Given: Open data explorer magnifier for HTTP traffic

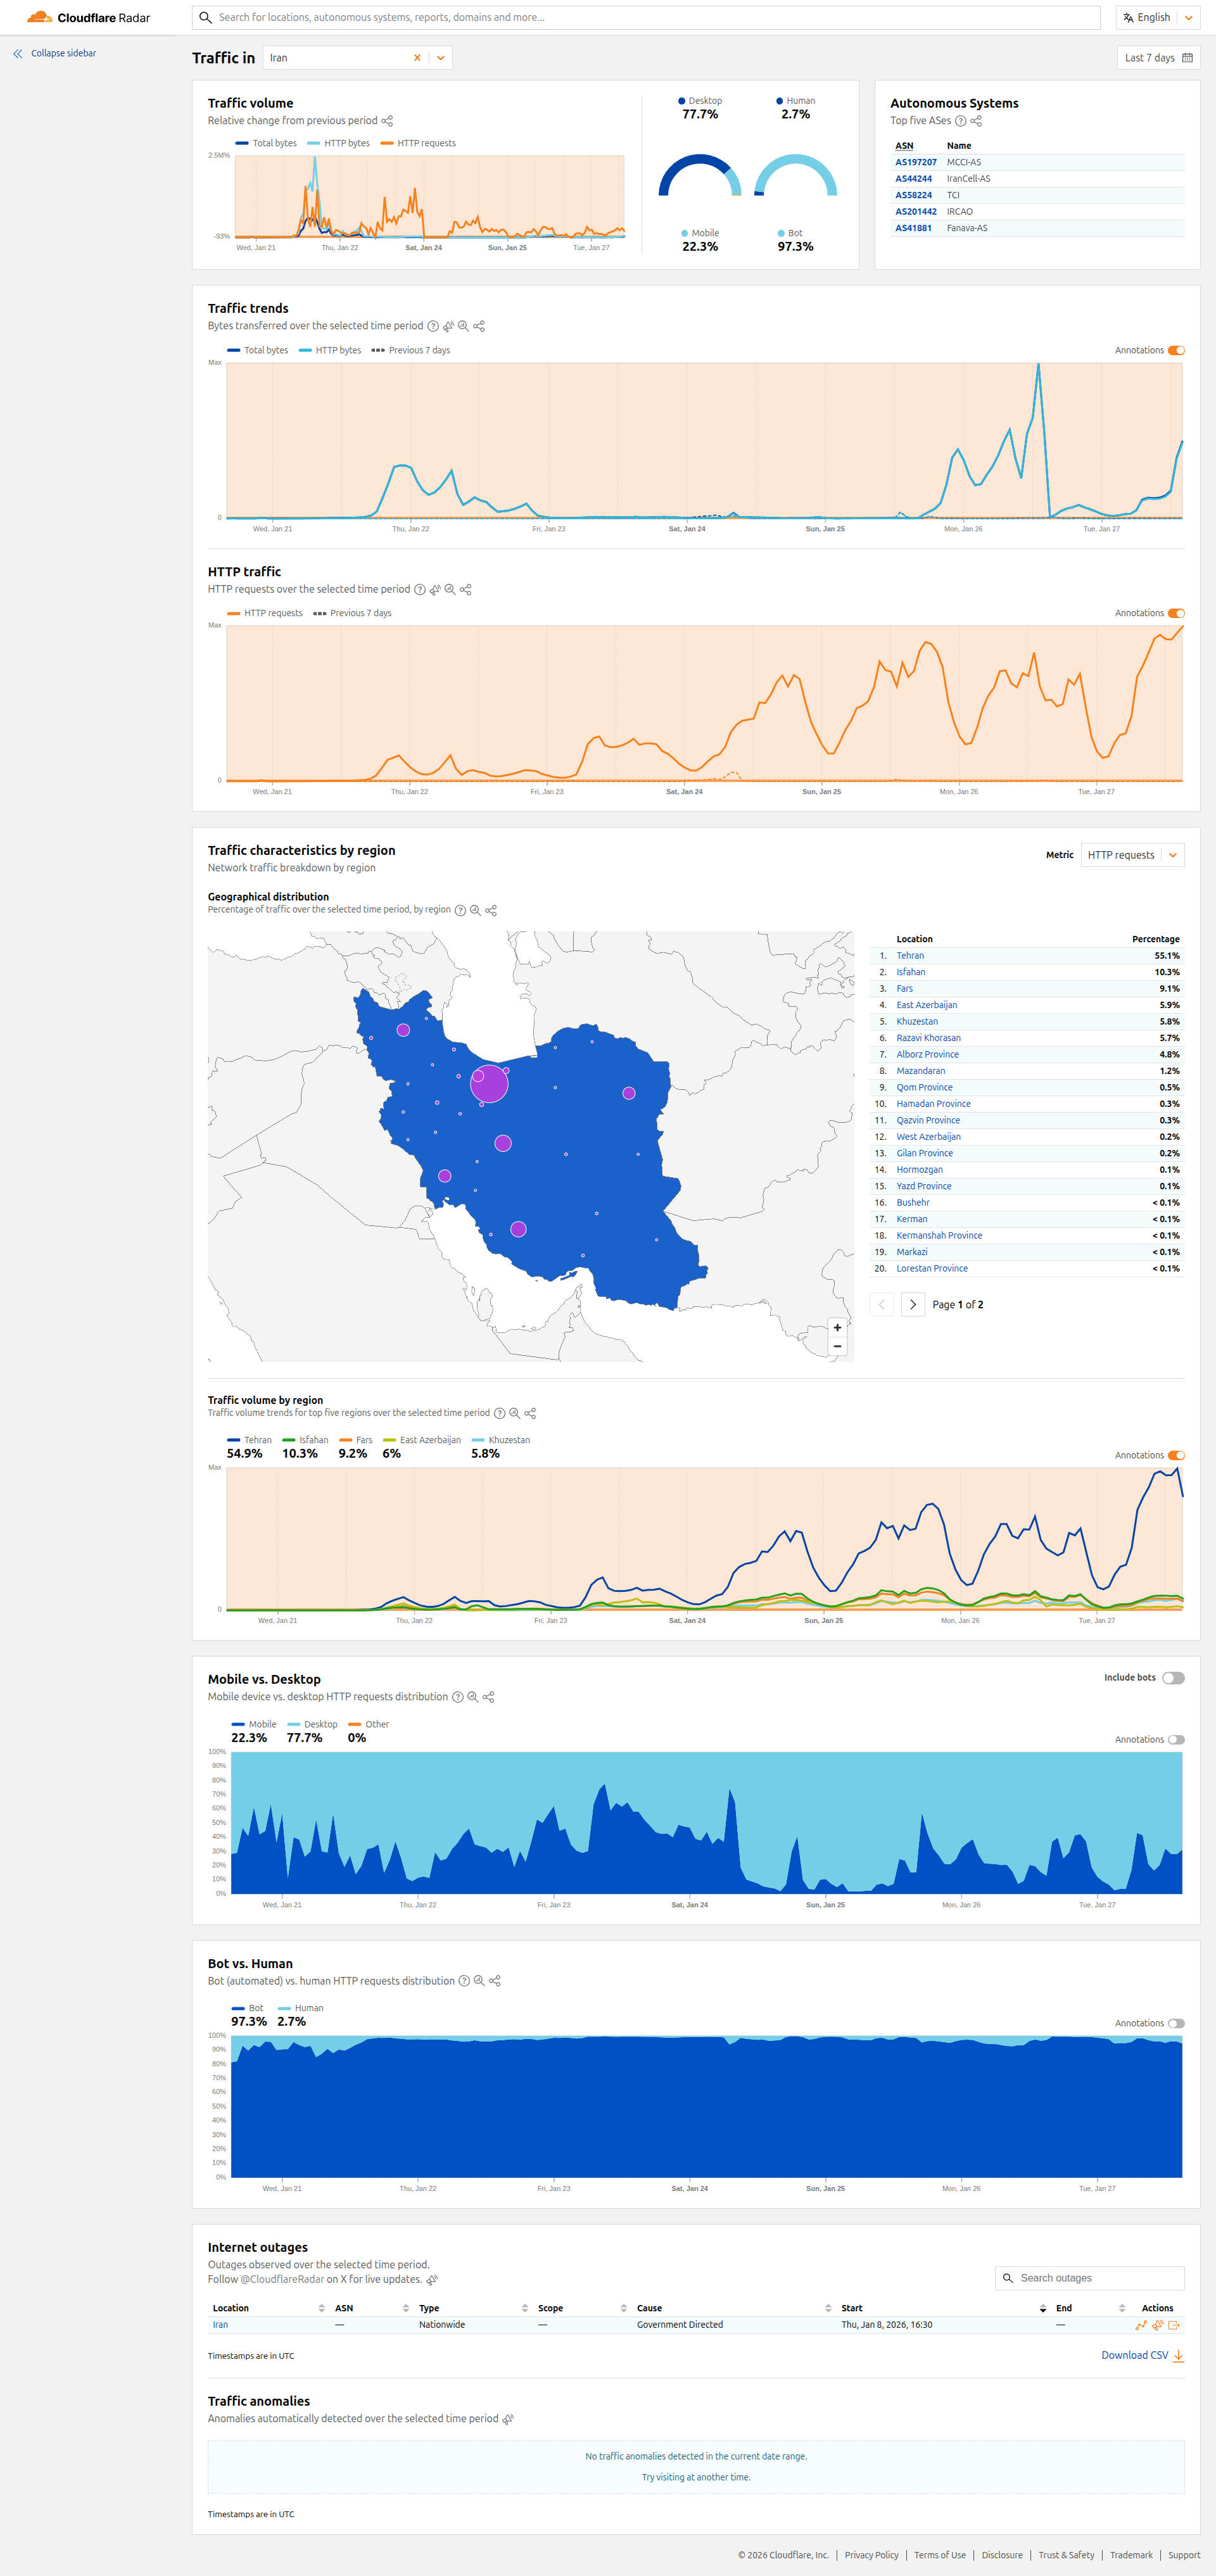Looking at the screenshot, I should [x=450, y=589].
